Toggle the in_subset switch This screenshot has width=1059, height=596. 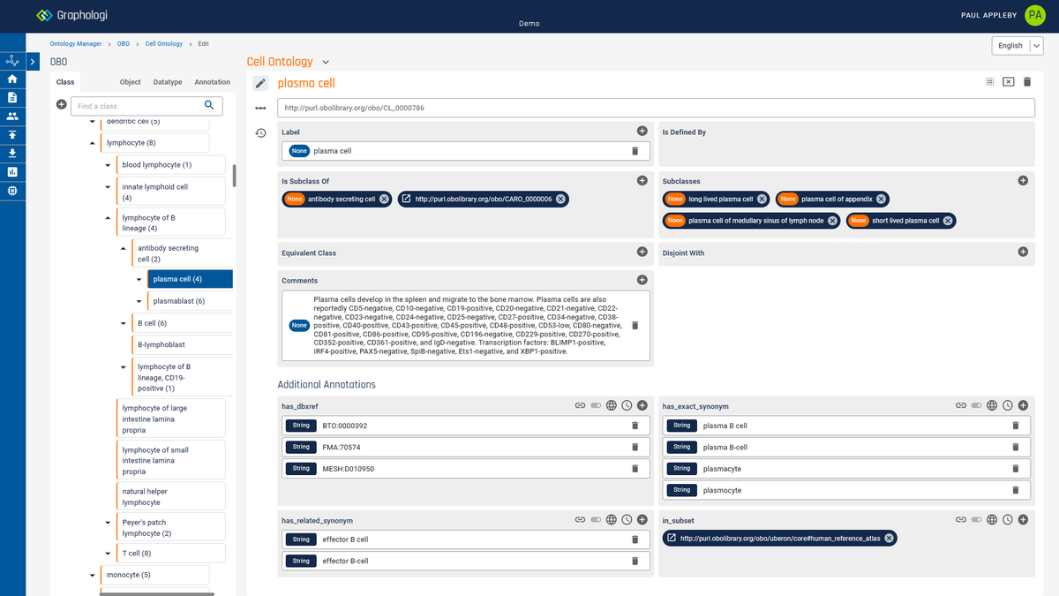[x=976, y=520]
